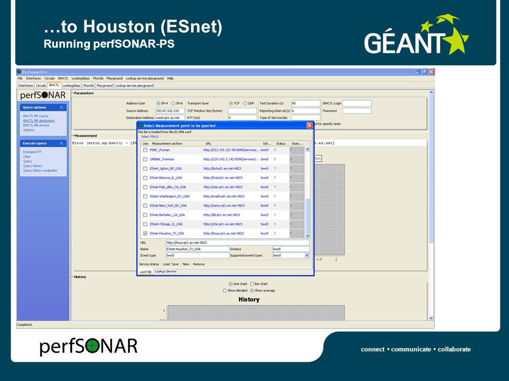Click the Save button in dialog
The image size is (509, 381).
coord(175,264)
